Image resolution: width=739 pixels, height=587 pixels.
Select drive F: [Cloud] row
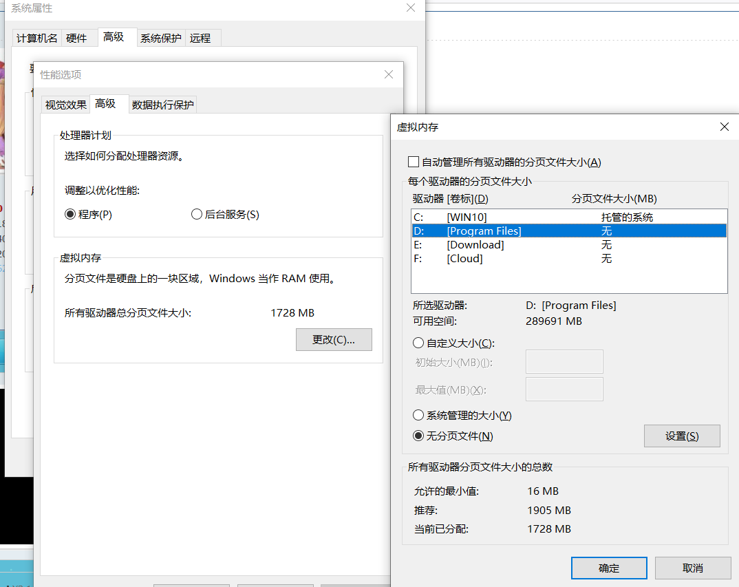click(x=569, y=258)
